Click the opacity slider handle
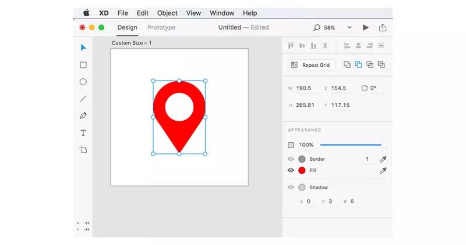Image resolution: width=466 pixels, height=245 pixels. [x=383, y=145]
